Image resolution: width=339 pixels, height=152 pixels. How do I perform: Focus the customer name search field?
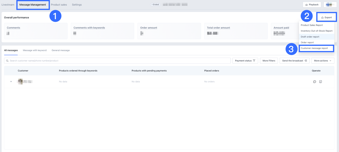coord(120,61)
